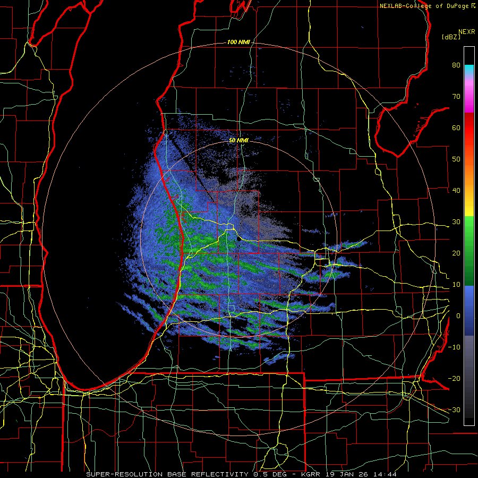Click the 60 dBZ scale value
The height and width of the screenshot is (478, 478).
(456, 127)
